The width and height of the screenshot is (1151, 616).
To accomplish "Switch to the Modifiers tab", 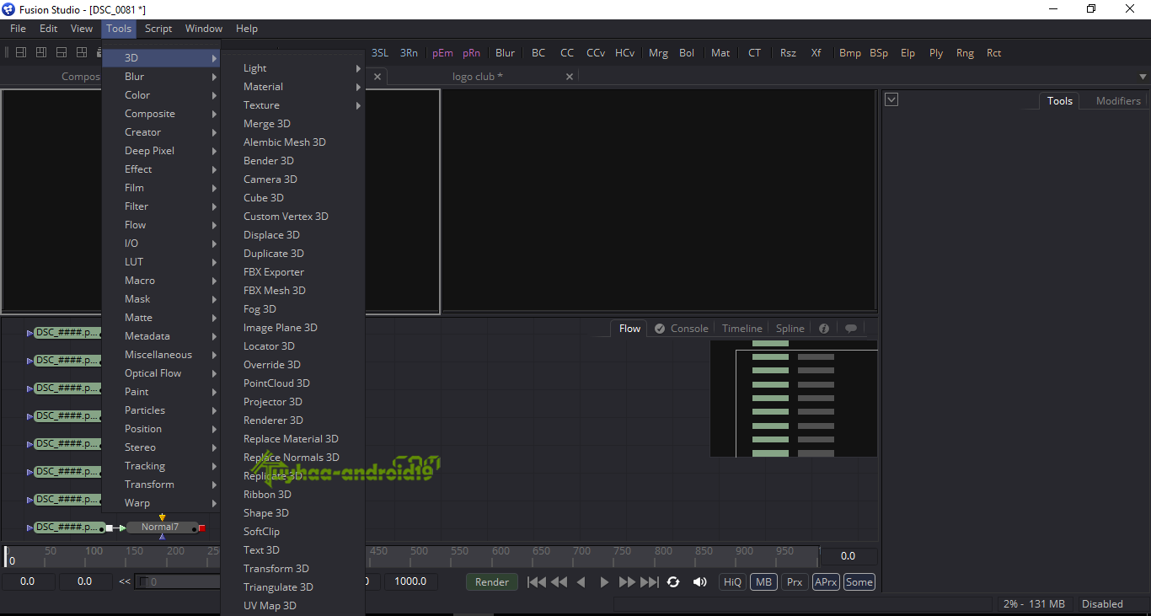I will coord(1118,101).
